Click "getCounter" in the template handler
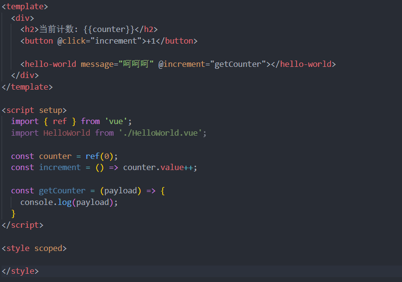Image resolution: width=402 pixels, height=282 pixels. pyautogui.click(x=238, y=64)
